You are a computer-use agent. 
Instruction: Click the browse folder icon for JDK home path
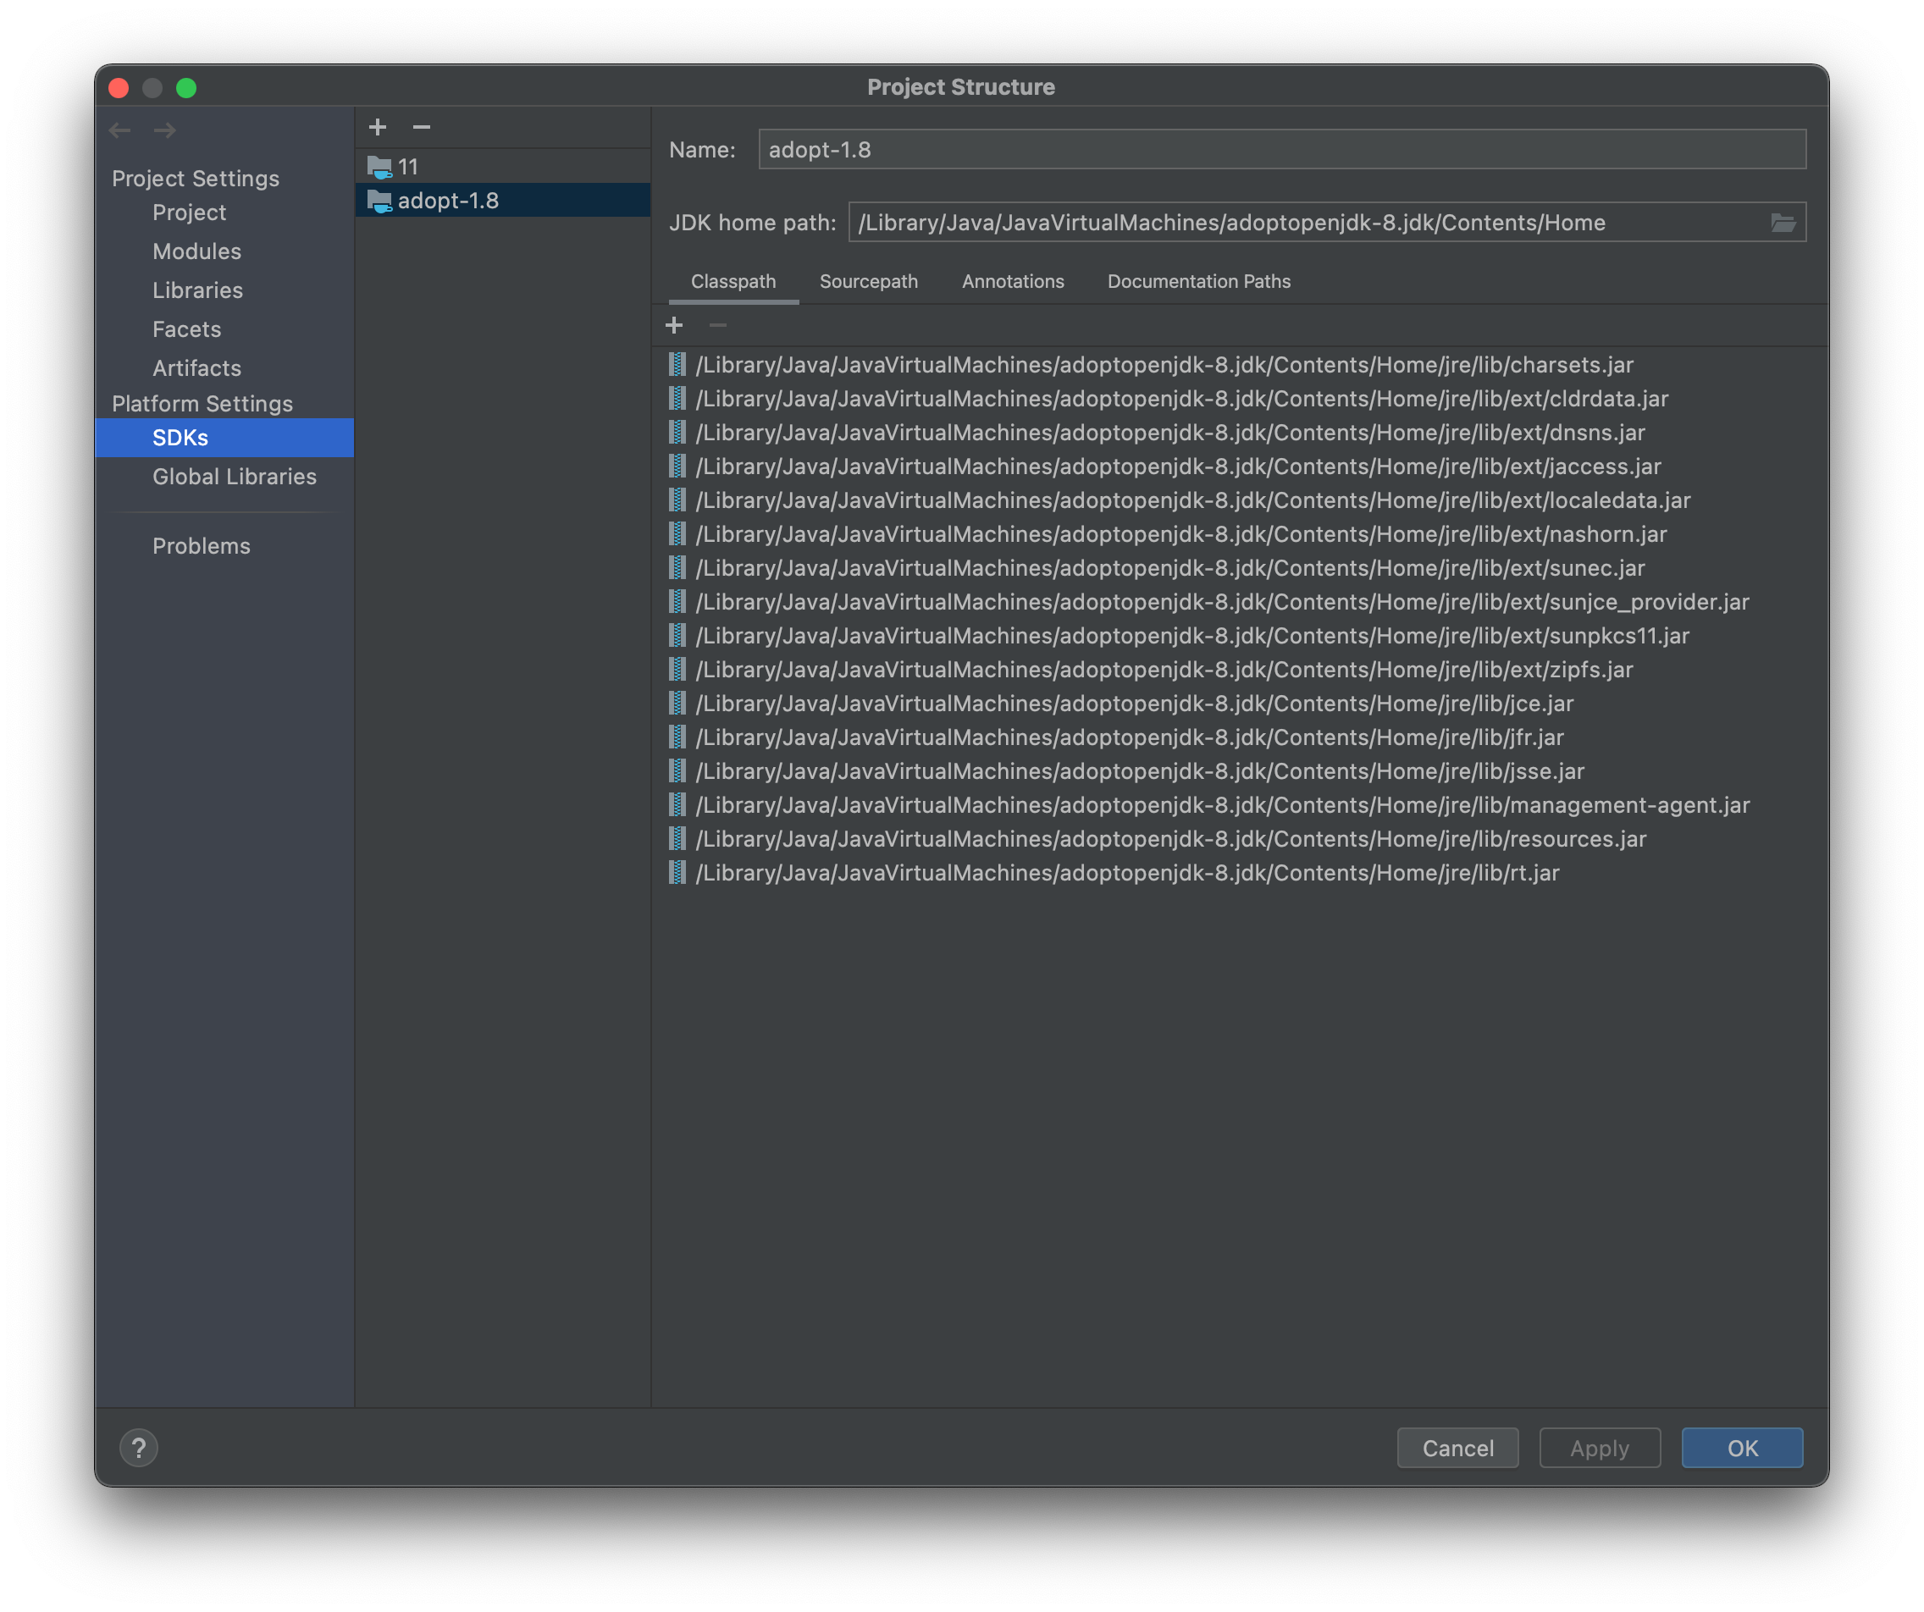coord(1782,223)
